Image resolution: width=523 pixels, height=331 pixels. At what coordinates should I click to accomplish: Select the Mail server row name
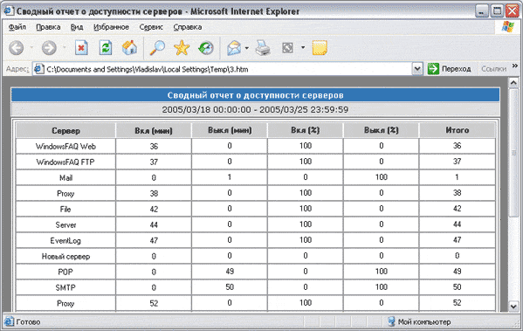click(x=65, y=177)
